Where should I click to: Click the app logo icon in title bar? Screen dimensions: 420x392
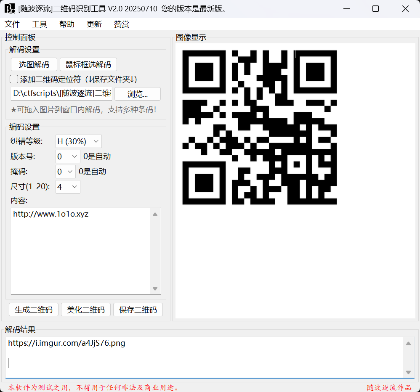10,8
